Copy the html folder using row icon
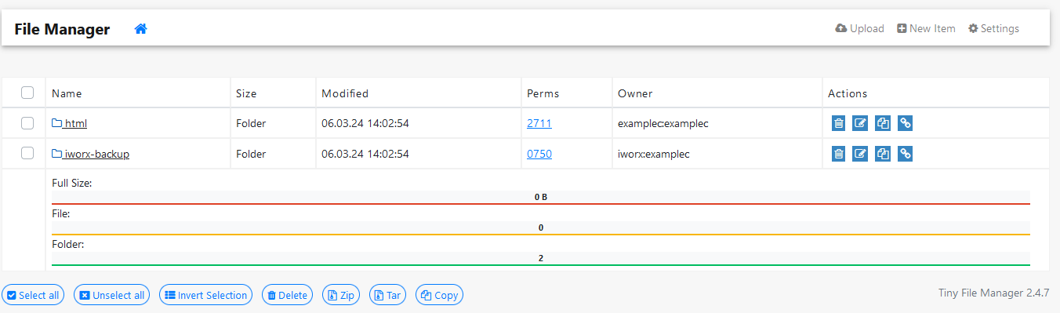 pos(883,123)
